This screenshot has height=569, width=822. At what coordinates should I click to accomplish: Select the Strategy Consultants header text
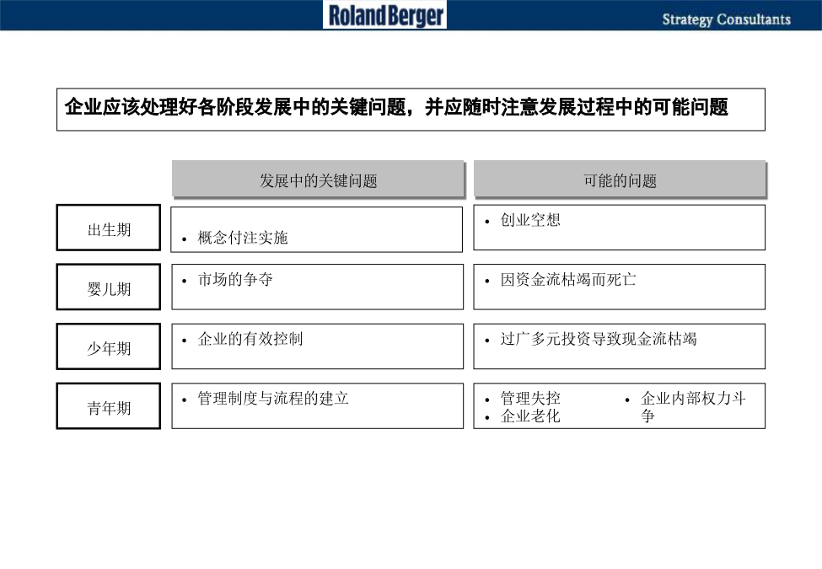point(726,19)
